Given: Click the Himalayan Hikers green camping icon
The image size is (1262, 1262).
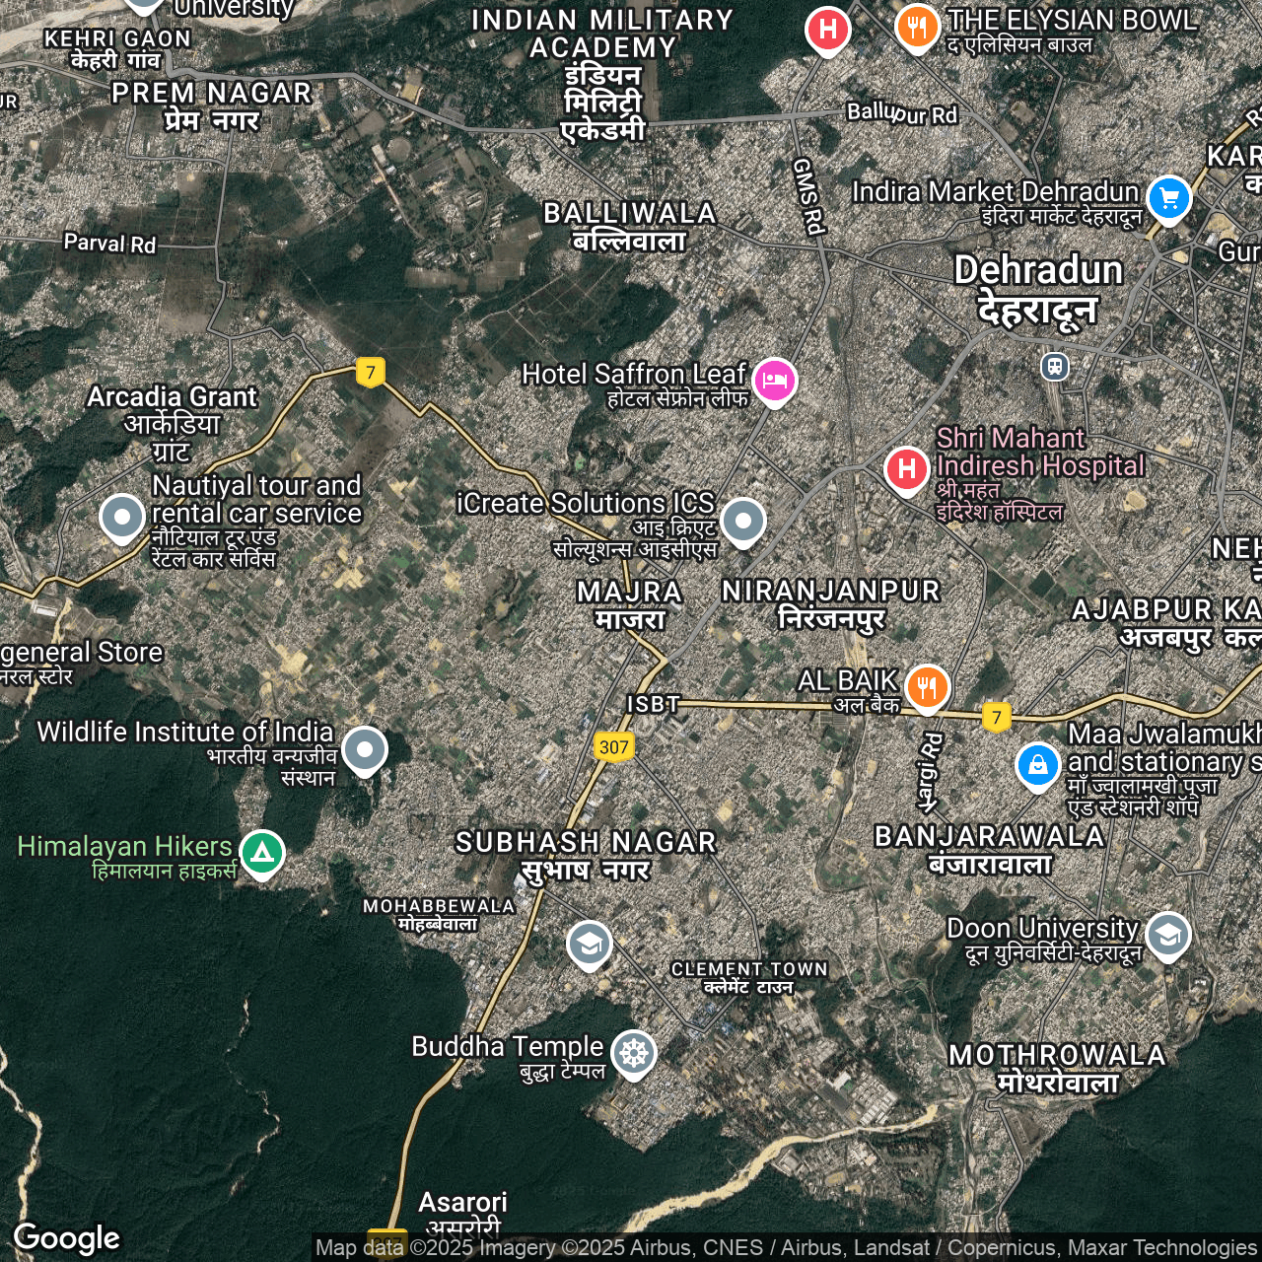Looking at the screenshot, I should coord(261,852).
